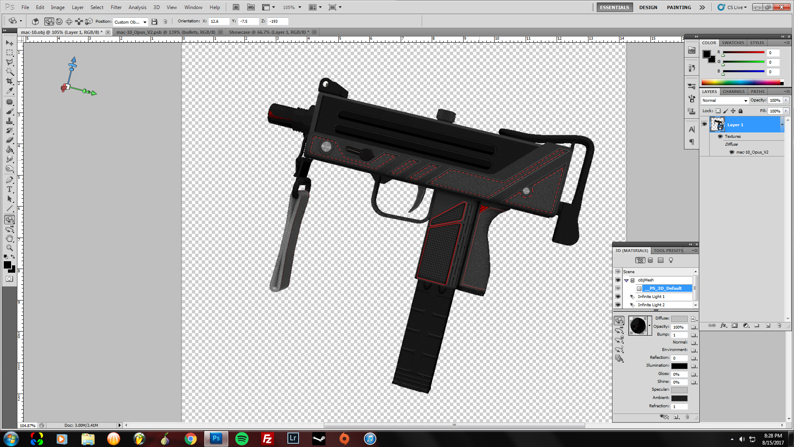Open the Filter menu
Screen dimensions: 794x447
click(116, 7)
